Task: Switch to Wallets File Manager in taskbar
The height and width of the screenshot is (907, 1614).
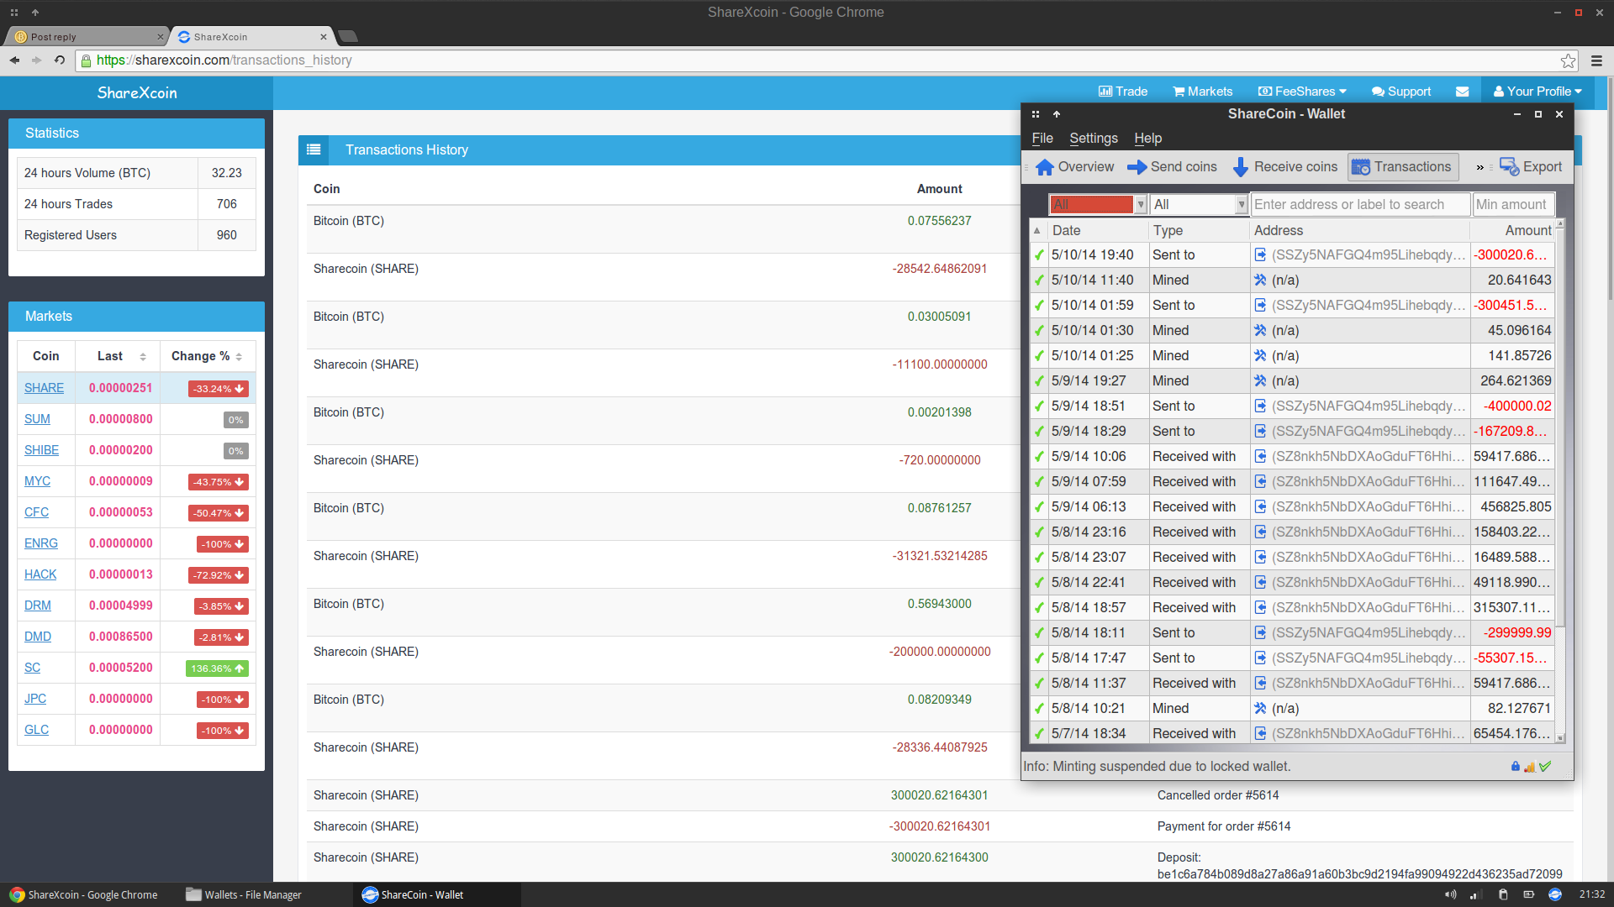Action: 244,894
